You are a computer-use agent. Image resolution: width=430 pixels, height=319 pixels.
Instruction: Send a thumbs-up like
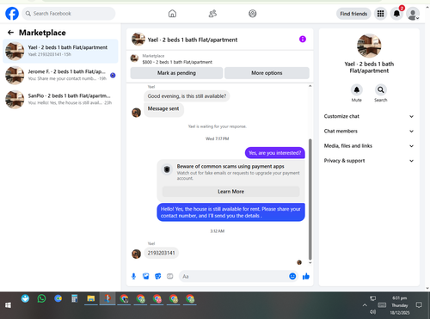[x=306, y=276]
